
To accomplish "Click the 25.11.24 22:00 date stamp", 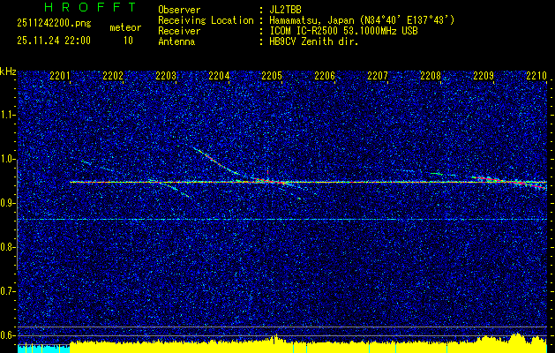I will point(53,41).
